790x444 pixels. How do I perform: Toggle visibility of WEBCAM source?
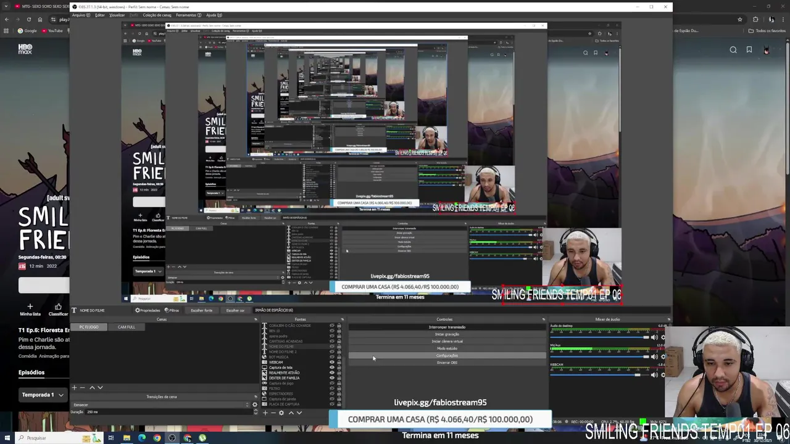coord(331,362)
